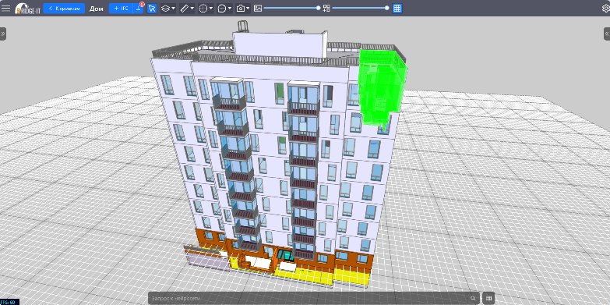
Task: Click the image icon beside first slider
Action: coord(258,8)
